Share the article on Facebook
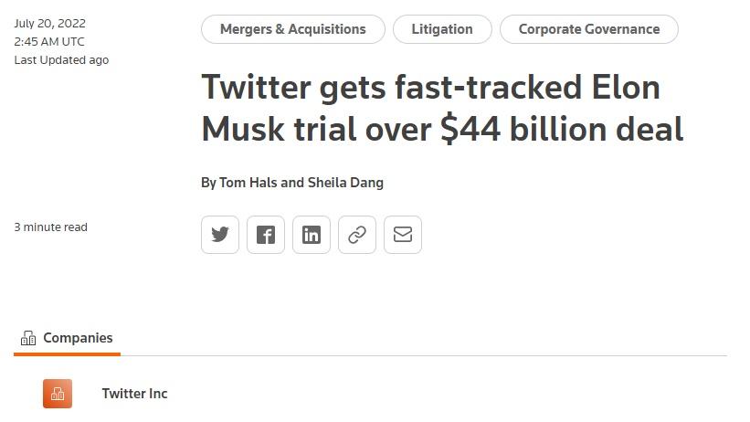The image size is (750, 422). 266,235
